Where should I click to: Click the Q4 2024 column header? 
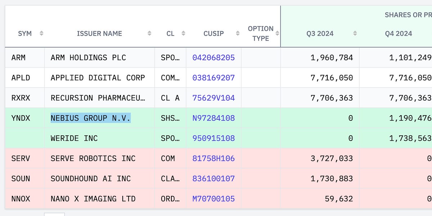(x=399, y=33)
